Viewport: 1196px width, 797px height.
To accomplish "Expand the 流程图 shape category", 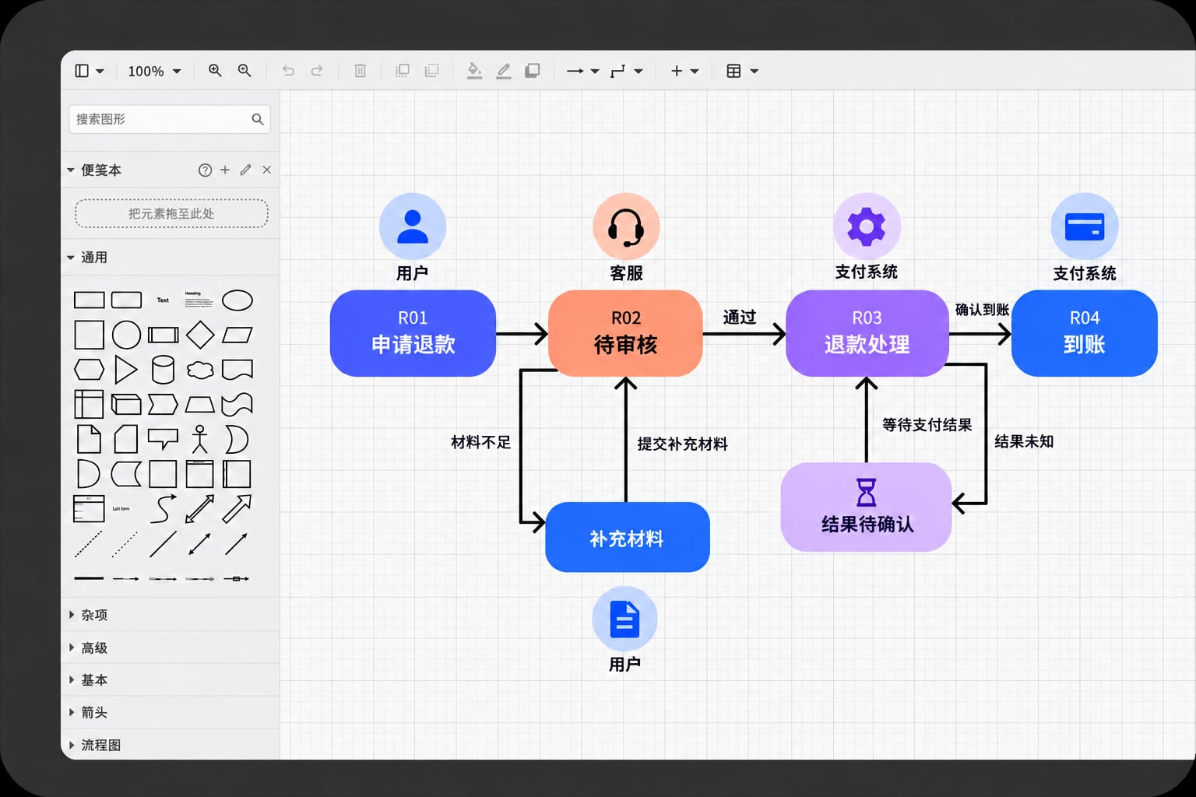I will click(170, 745).
